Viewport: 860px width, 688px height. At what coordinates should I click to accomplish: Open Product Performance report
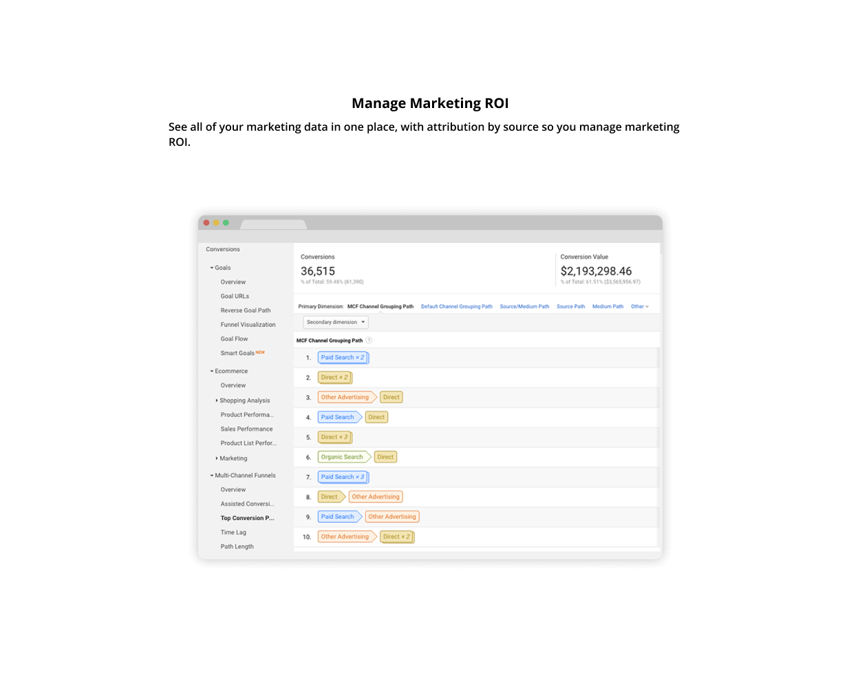(247, 415)
